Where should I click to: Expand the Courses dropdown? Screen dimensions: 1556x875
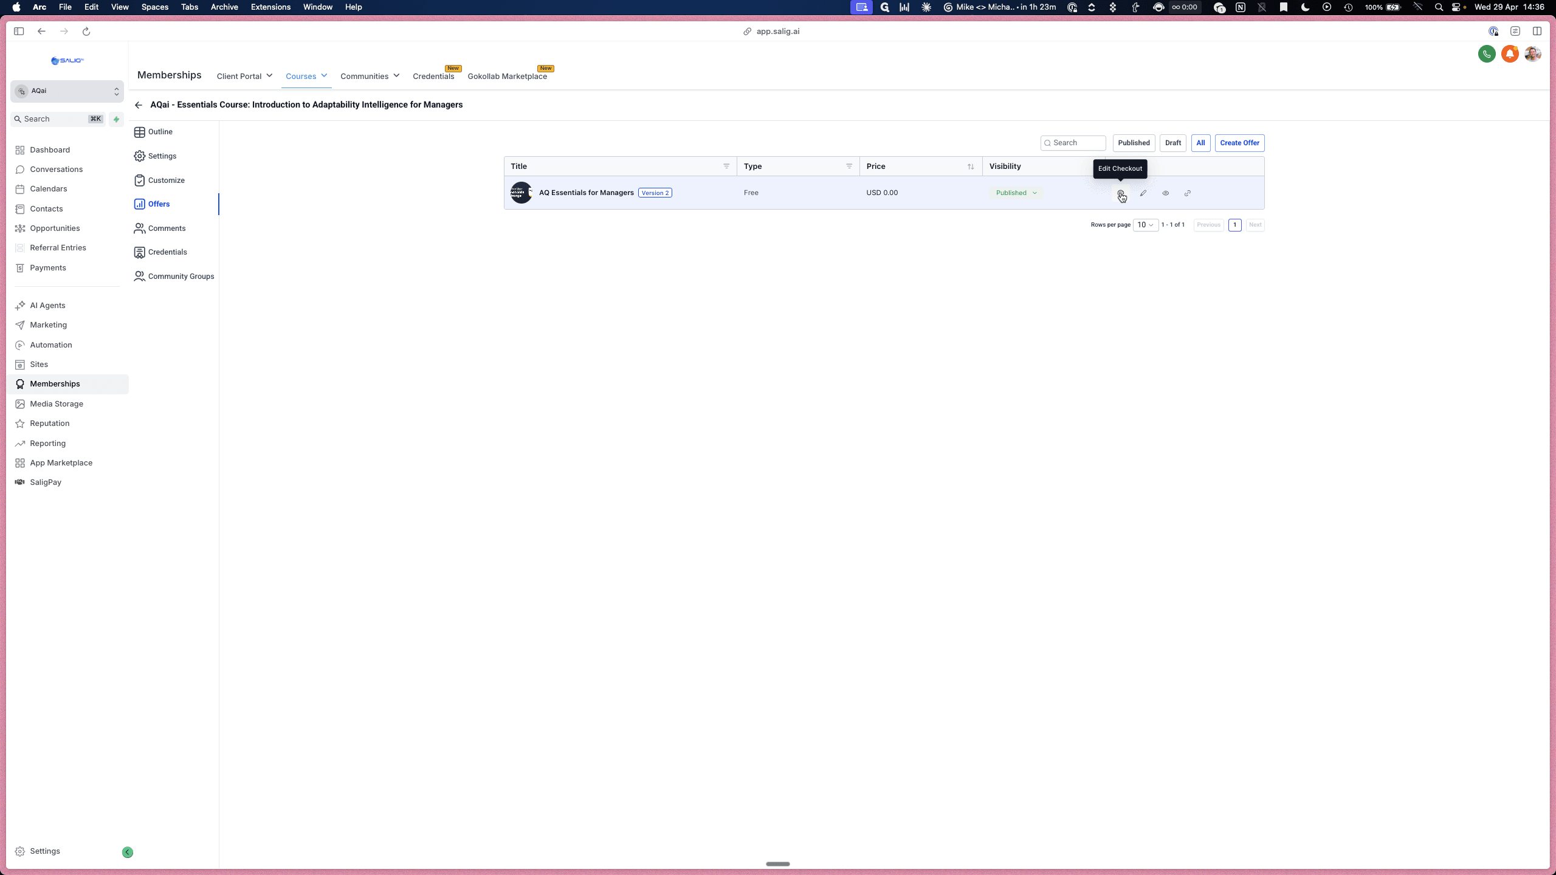(x=306, y=76)
